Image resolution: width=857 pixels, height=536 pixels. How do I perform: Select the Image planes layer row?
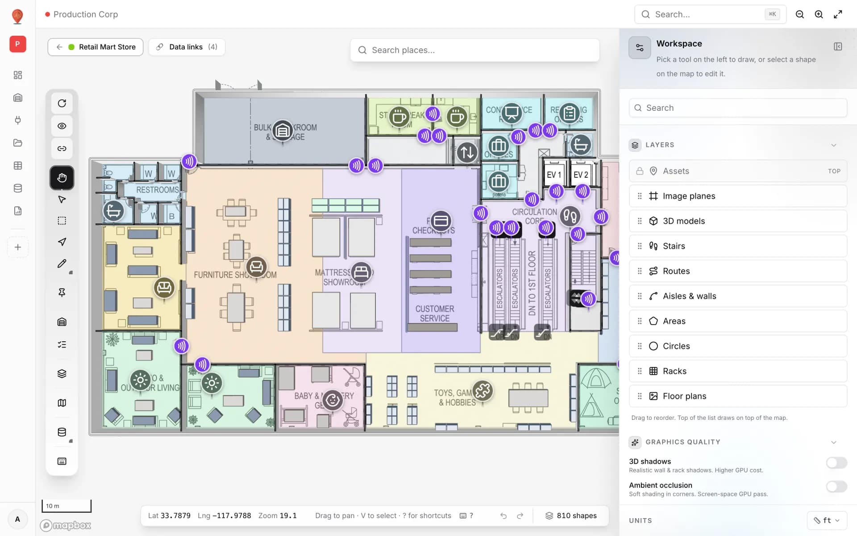pyautogui.click(x=738, y=196)
